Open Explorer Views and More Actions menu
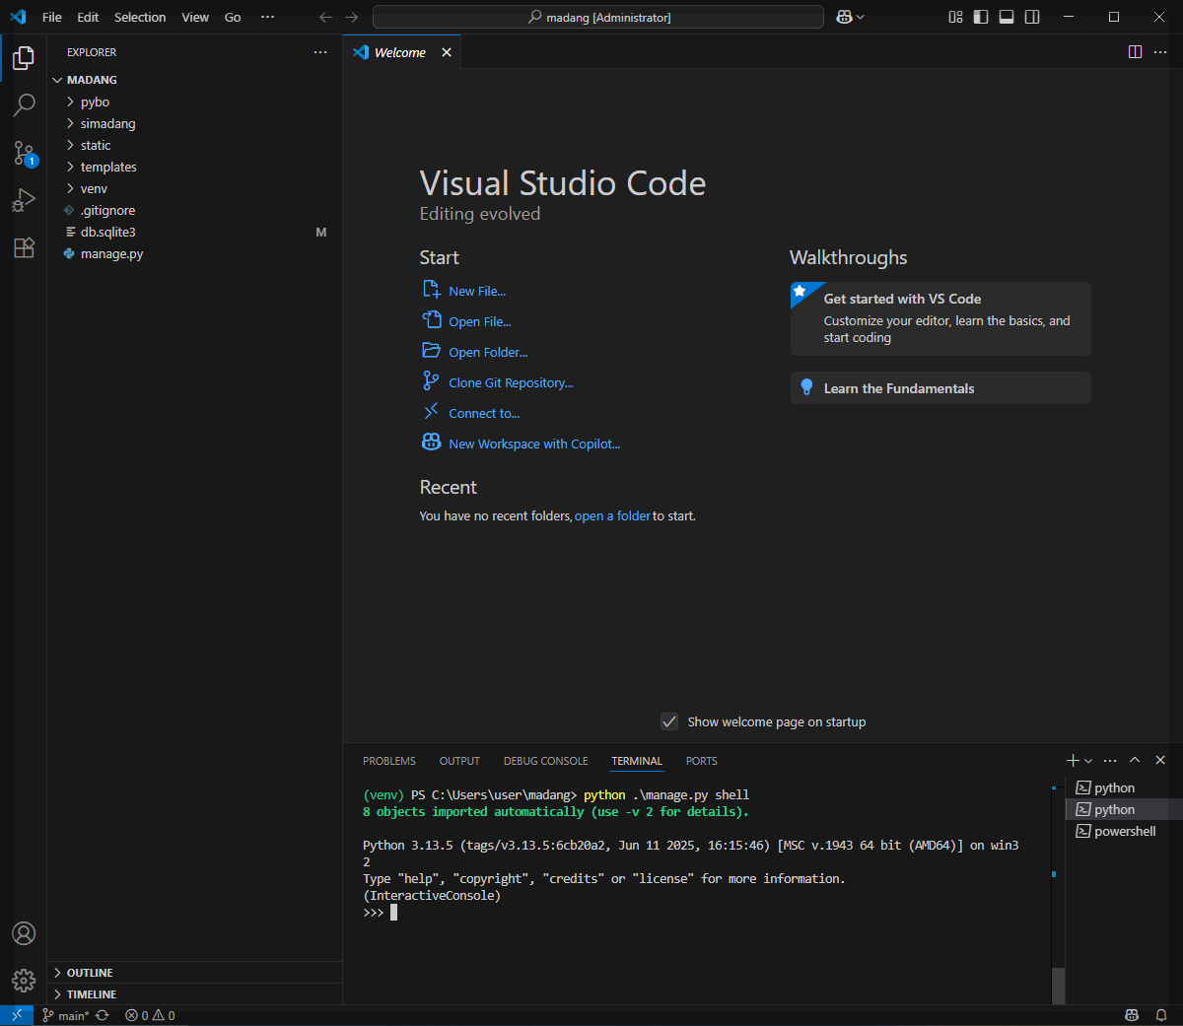 coord(320,52)
